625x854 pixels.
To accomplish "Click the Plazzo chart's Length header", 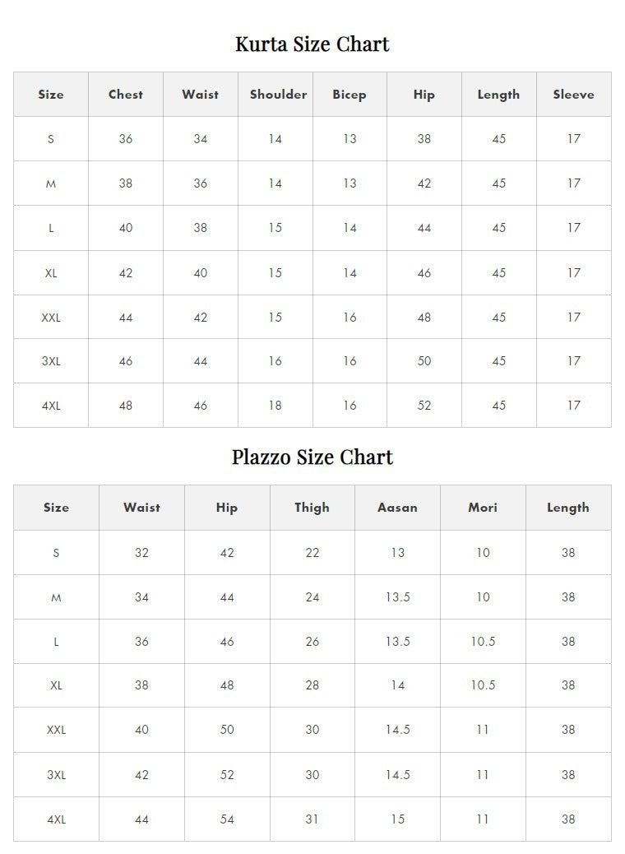I will pyautogui.click(x=567, y=508).
